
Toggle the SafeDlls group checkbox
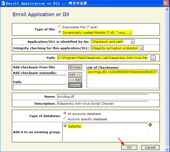(x=65, y=126)
